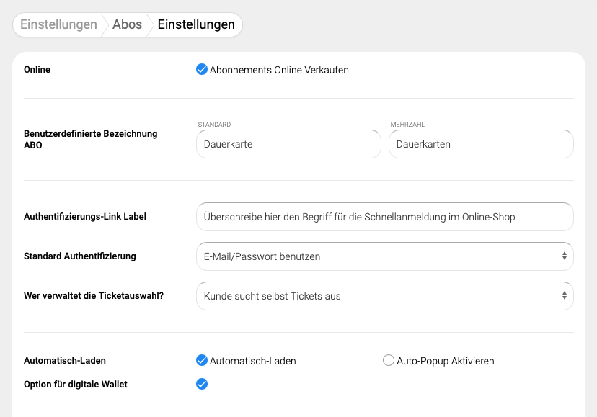Toggle the digital Wallet option checkbox

(x=202, y=384)
